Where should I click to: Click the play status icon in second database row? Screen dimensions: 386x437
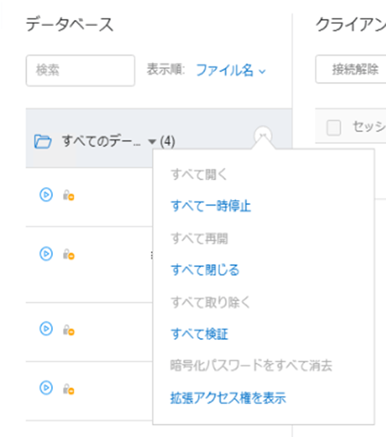coord(46,253)
